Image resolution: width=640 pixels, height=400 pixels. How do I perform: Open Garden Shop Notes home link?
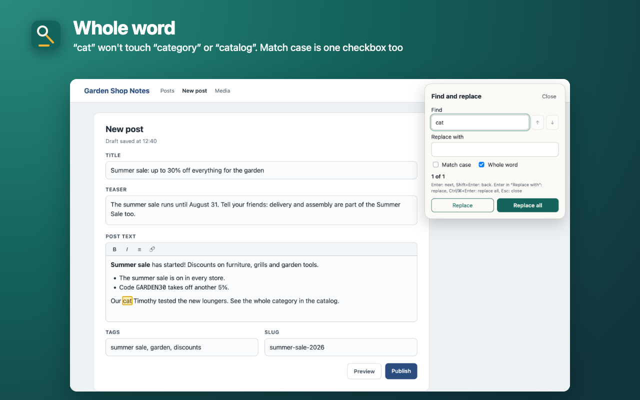tap(116, 91)
